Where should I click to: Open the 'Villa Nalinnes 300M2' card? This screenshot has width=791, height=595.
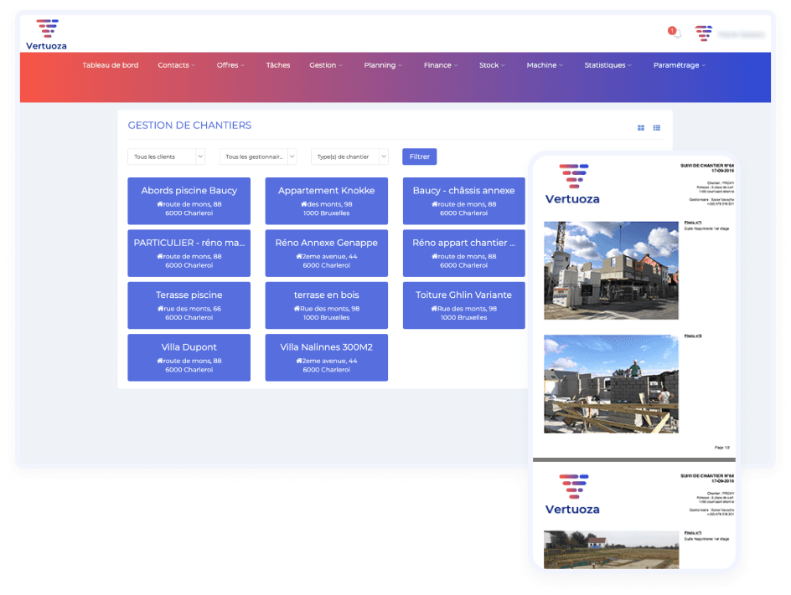tap(326, 357)
